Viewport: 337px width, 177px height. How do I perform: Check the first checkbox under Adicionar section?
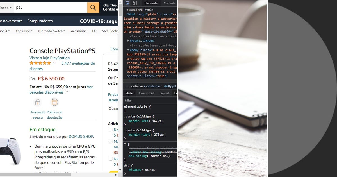(x=111, y=130)
